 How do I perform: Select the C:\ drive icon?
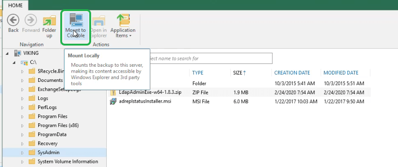24,63
